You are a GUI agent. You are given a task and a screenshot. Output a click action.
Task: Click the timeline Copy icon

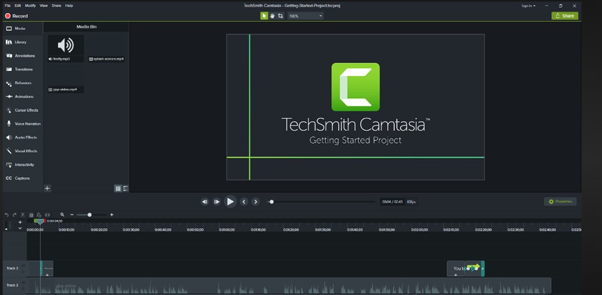pyautogui.click(x=31, y=215)
